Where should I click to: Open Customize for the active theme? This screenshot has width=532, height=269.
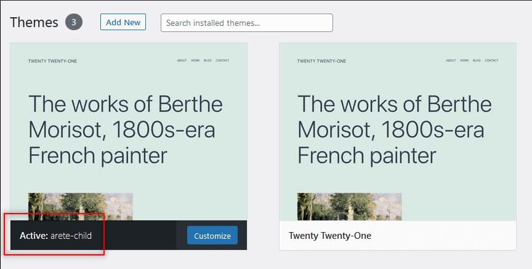point(212,235)
